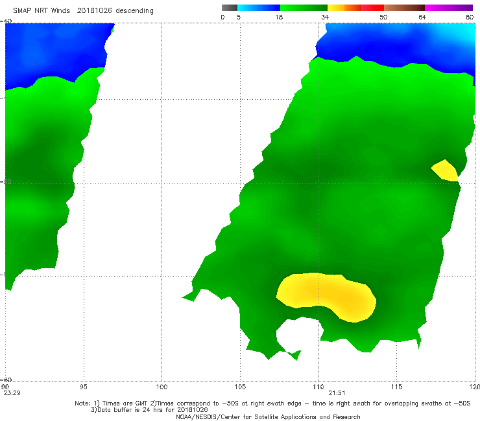Screen dimensions: 480x421
Task: Click the title 'SMAP NRT Winds 20181026 descending'
Action: click(x=83, y=11)
